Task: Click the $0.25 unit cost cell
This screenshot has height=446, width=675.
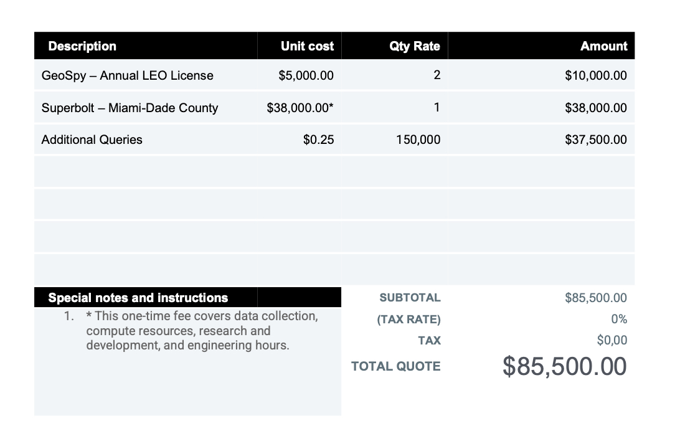Action: tap(318, 140)
